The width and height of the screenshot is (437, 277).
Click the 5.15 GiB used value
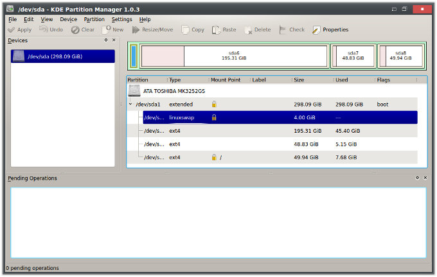tap(346, 144)
